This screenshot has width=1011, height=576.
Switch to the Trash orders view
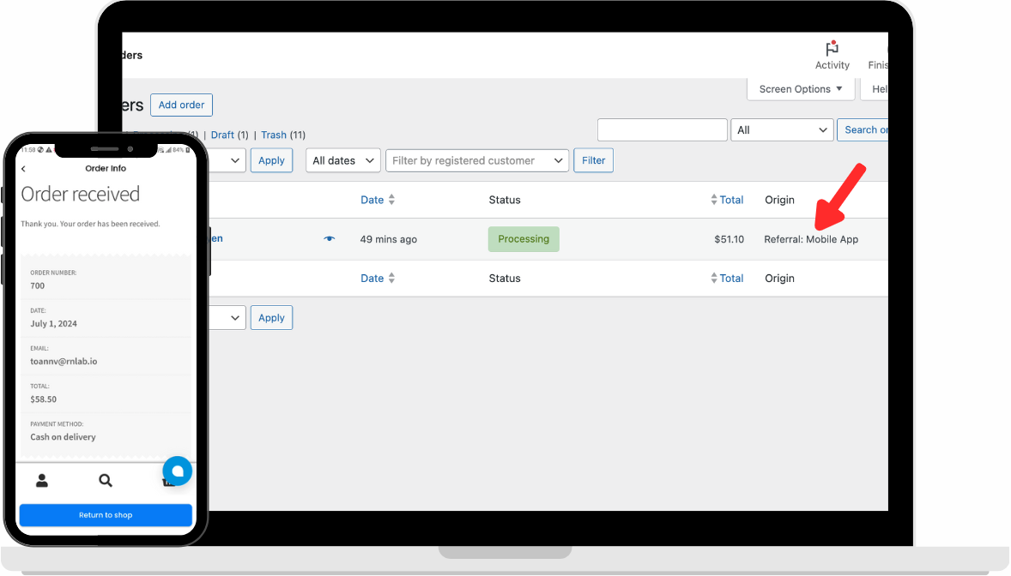tap(274, 135)
